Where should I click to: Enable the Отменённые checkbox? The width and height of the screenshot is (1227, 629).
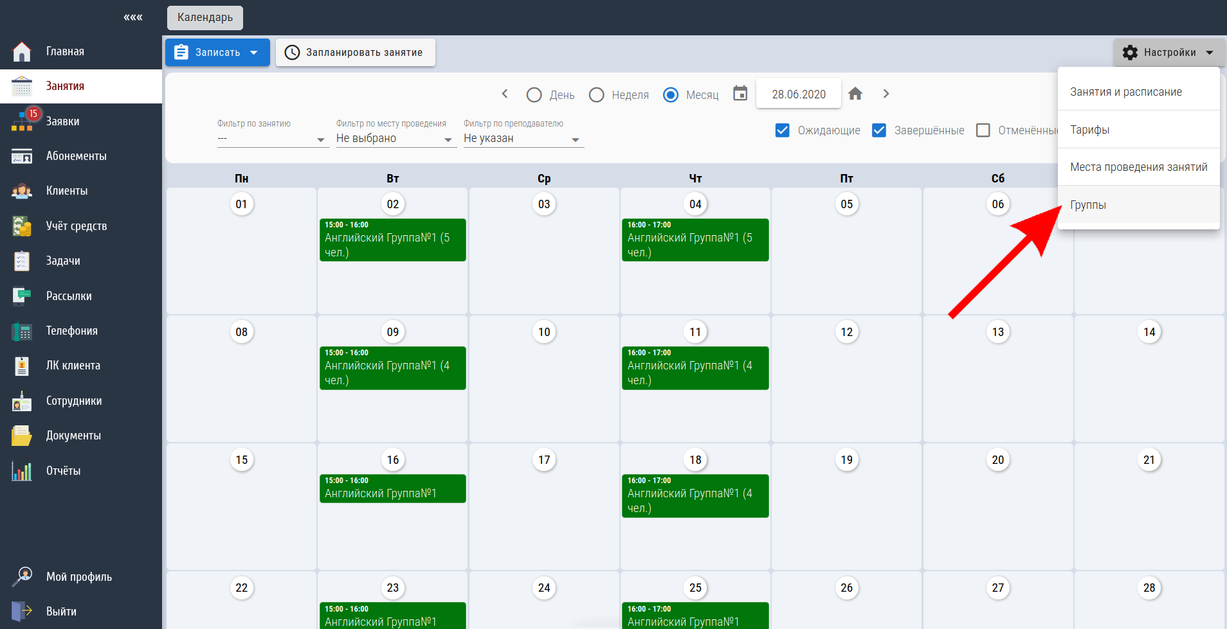(983, 130)
